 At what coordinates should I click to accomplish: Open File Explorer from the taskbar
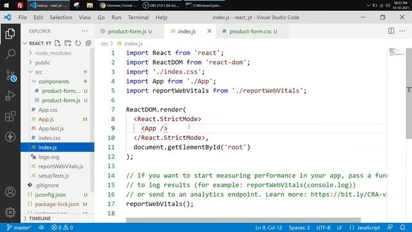click(x=89, y=5)
